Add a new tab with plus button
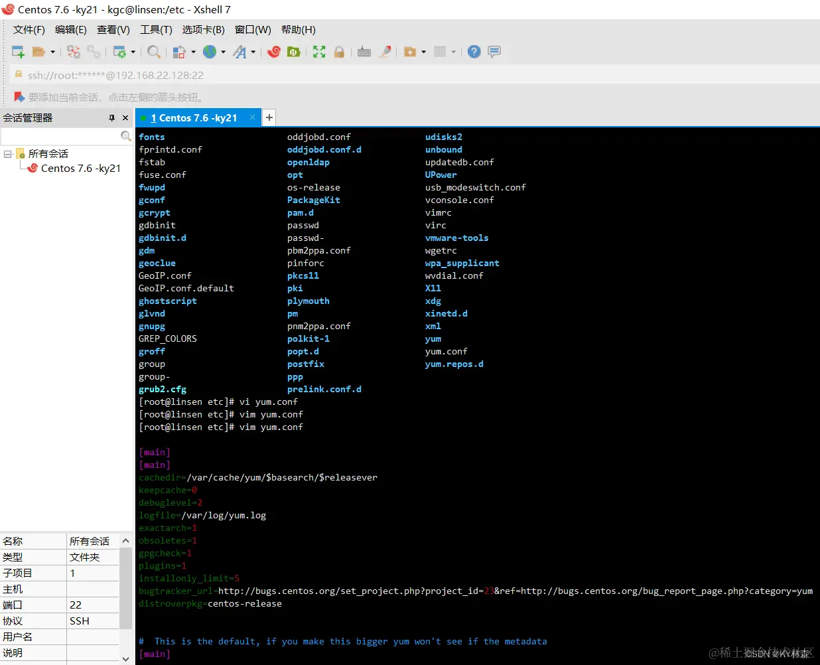The width and height of the screenshot is (820, 665). [x=269, y=117]
